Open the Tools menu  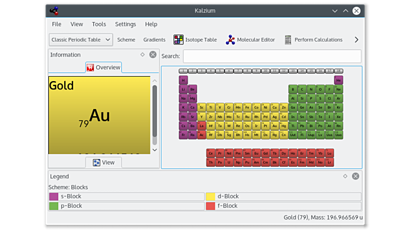[x=99, y=24]
